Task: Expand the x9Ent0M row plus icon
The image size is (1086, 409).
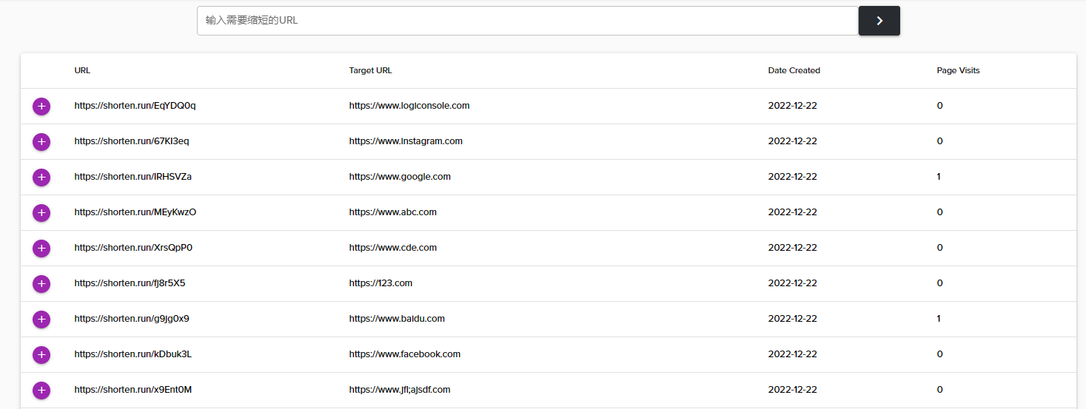Action: point(41,391)
